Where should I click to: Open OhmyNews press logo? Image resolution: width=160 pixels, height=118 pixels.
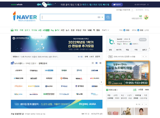[18, 86]
